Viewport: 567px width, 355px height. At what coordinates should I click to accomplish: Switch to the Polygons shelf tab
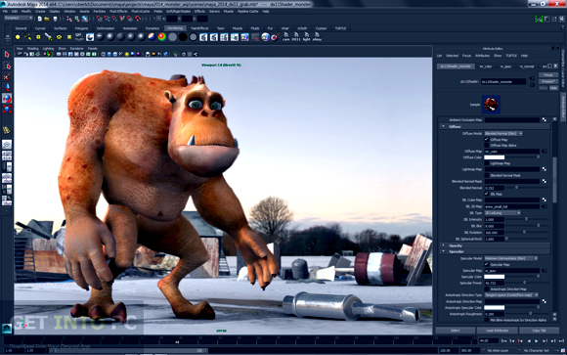tap(81, 28)
